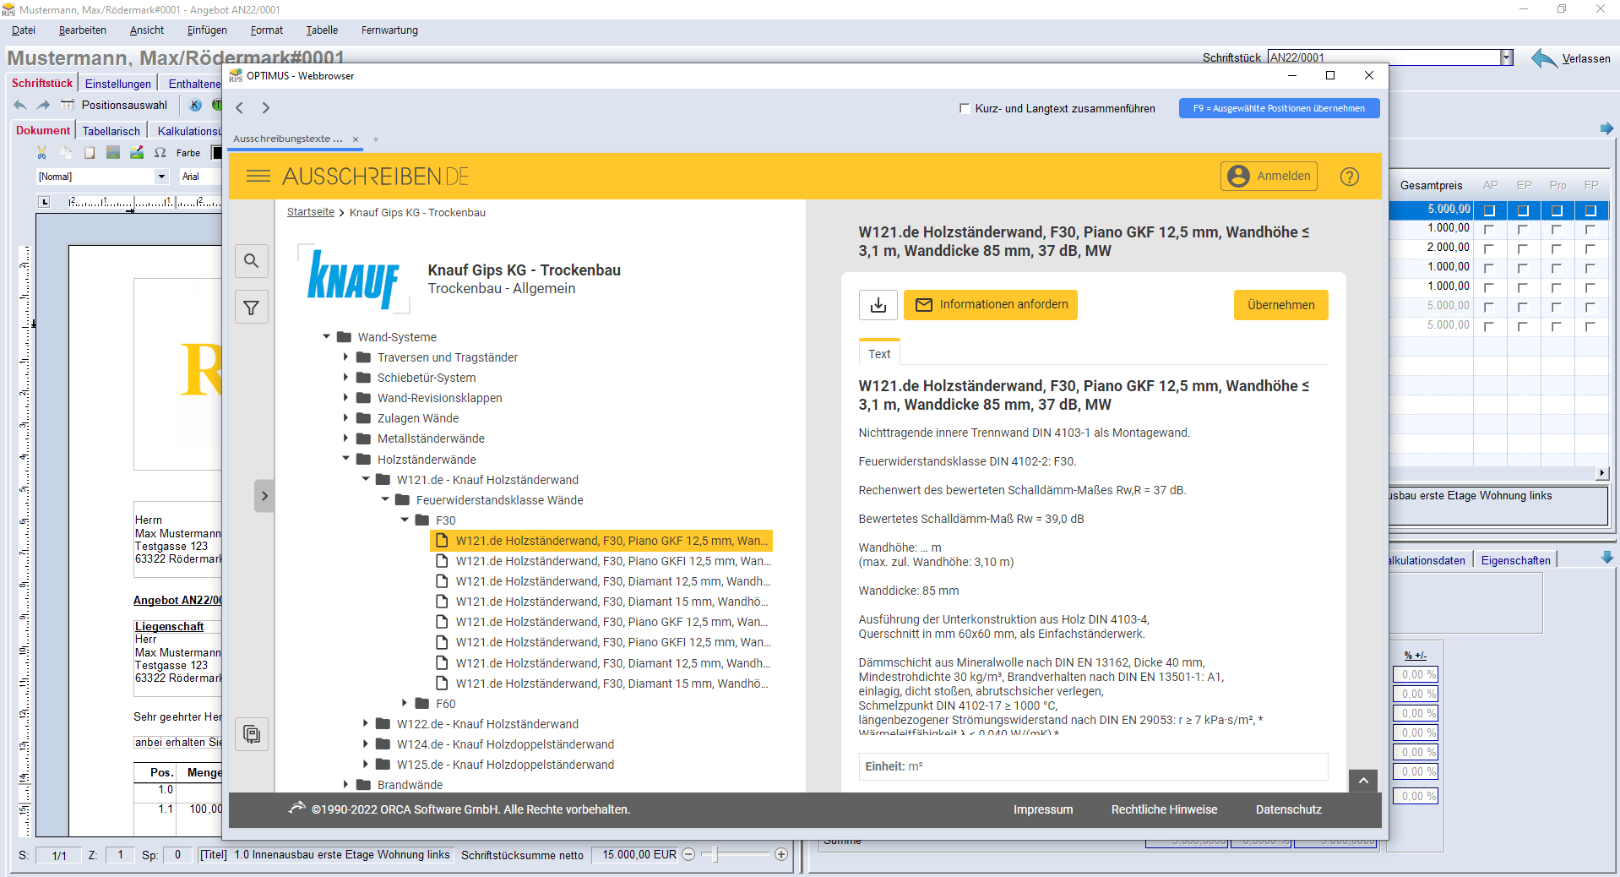Viewport: 1620px width, 877px height.
Task: Collapse the Holzständerwände folder
Action: pyautogui.click(x=345, y=460)
